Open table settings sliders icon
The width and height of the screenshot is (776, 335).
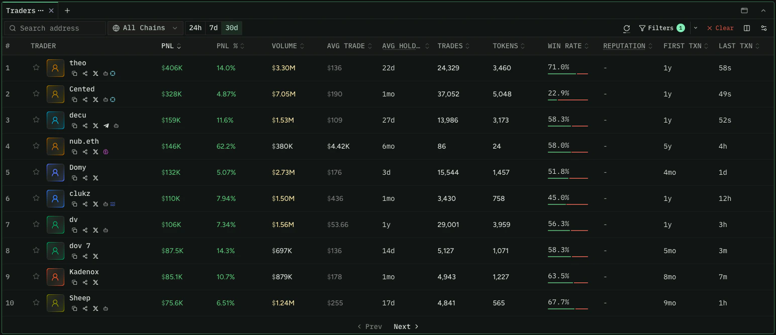(764, 28)
